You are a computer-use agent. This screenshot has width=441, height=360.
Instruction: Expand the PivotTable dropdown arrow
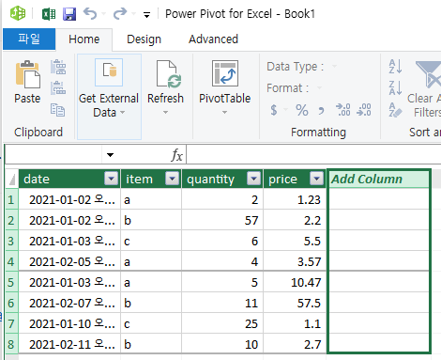coord(224,112)
